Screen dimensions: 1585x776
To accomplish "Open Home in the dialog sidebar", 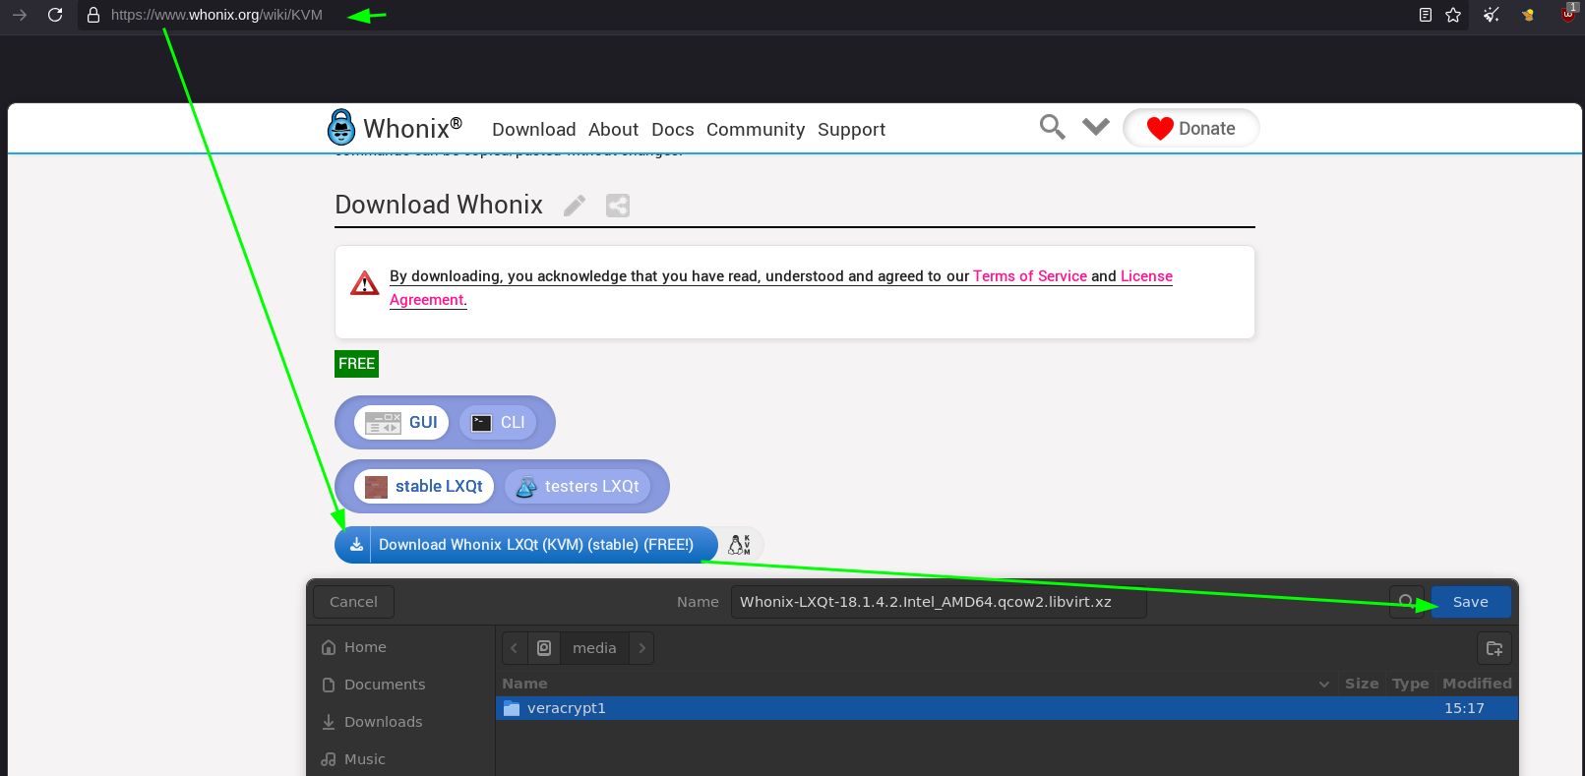I will (401, 647).
